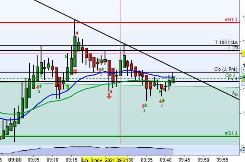Click the 09:10 time axis label
Screen dimensions: 245x162
pyautogui.click(x=53, y=160)
